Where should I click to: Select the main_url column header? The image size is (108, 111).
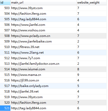(44, 3)
